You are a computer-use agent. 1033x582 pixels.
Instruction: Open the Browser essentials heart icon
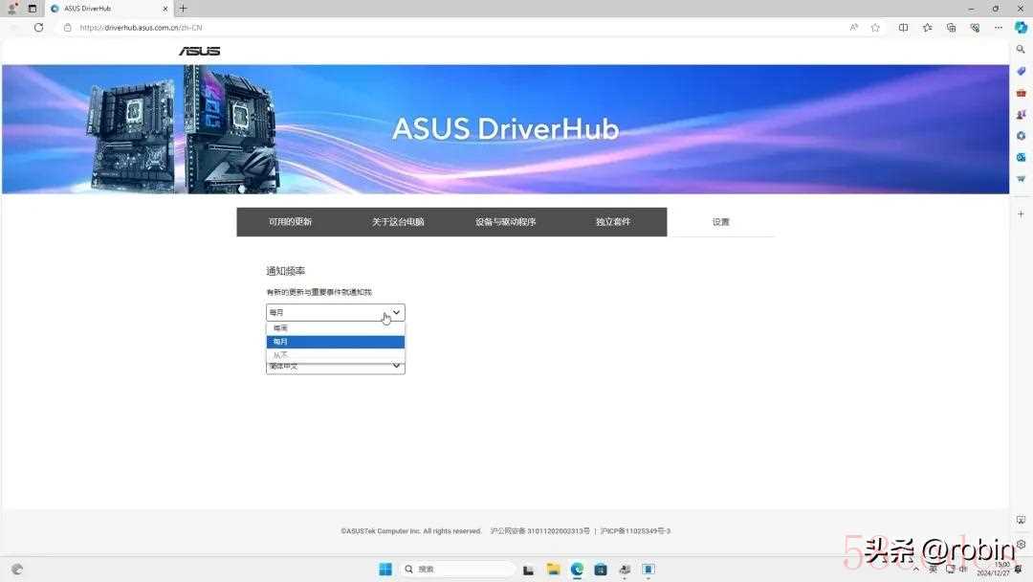click(975, 28)
